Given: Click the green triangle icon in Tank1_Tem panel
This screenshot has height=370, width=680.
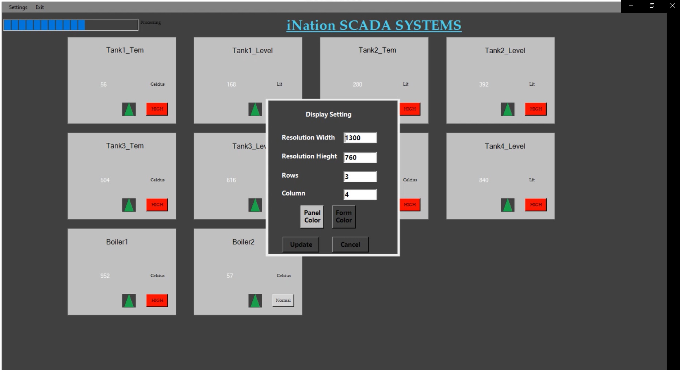Looking at the screenshot, I should pos(129,109).
